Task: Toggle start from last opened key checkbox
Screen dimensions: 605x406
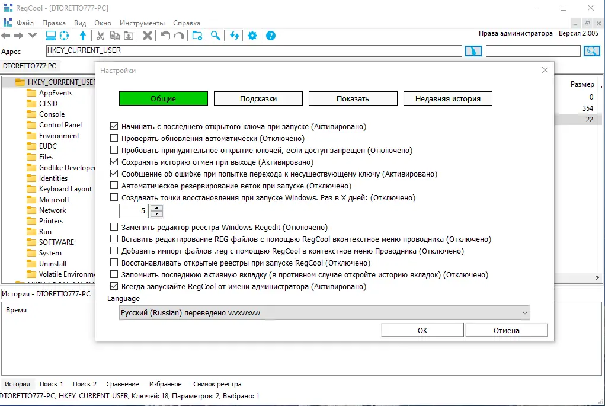Action: click(114, 126)
